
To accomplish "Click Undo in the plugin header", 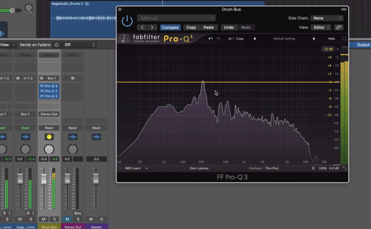I will (x=229, y=28).
